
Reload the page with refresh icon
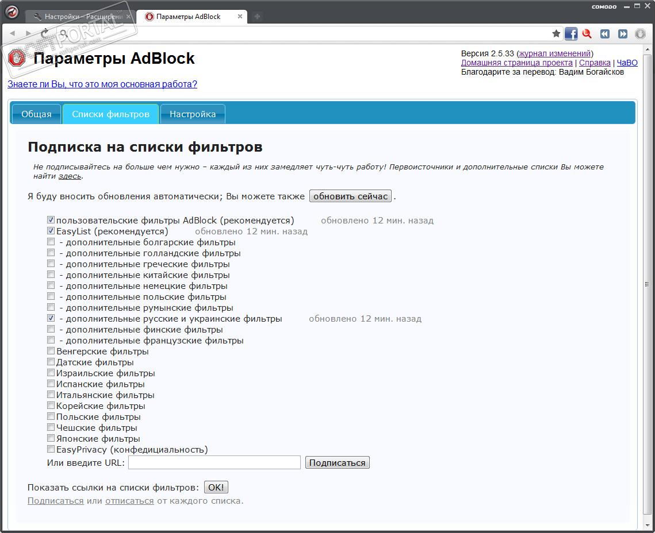coord(45,33)
